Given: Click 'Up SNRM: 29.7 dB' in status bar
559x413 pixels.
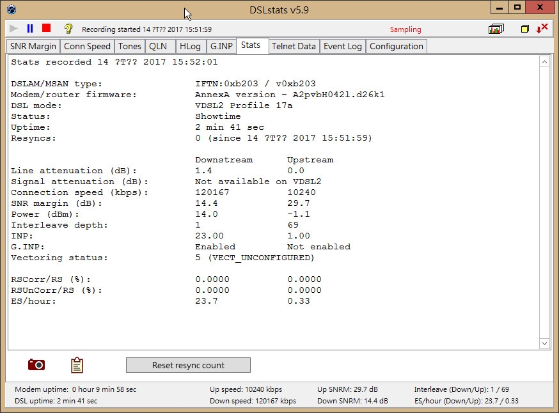Looking at the screenshot, I should pos(347,389).
